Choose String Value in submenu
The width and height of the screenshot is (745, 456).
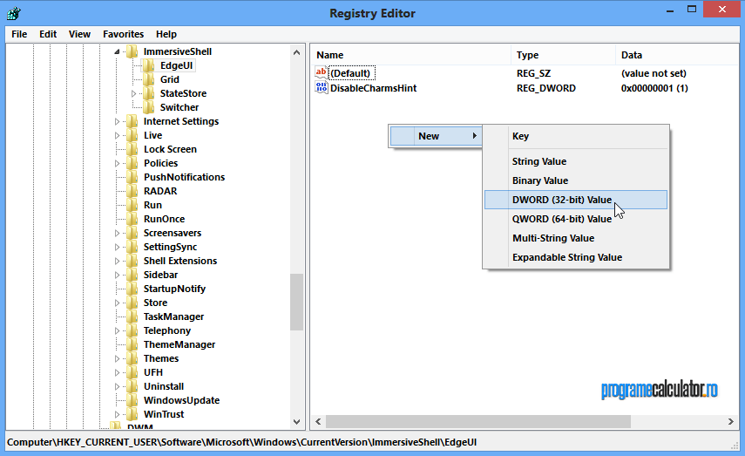click(x=576, y=161)
